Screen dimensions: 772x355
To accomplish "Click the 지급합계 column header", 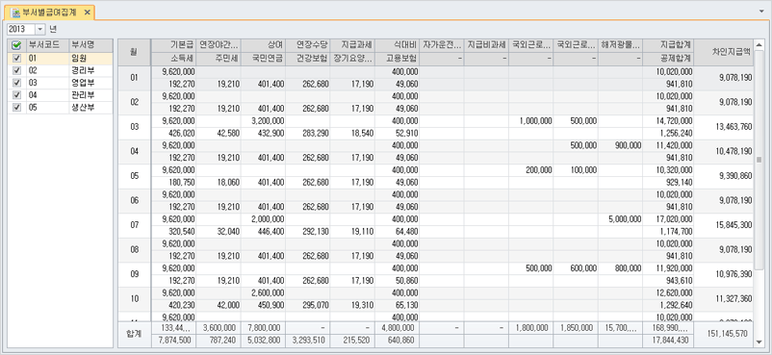I will [x=668, y=45].
